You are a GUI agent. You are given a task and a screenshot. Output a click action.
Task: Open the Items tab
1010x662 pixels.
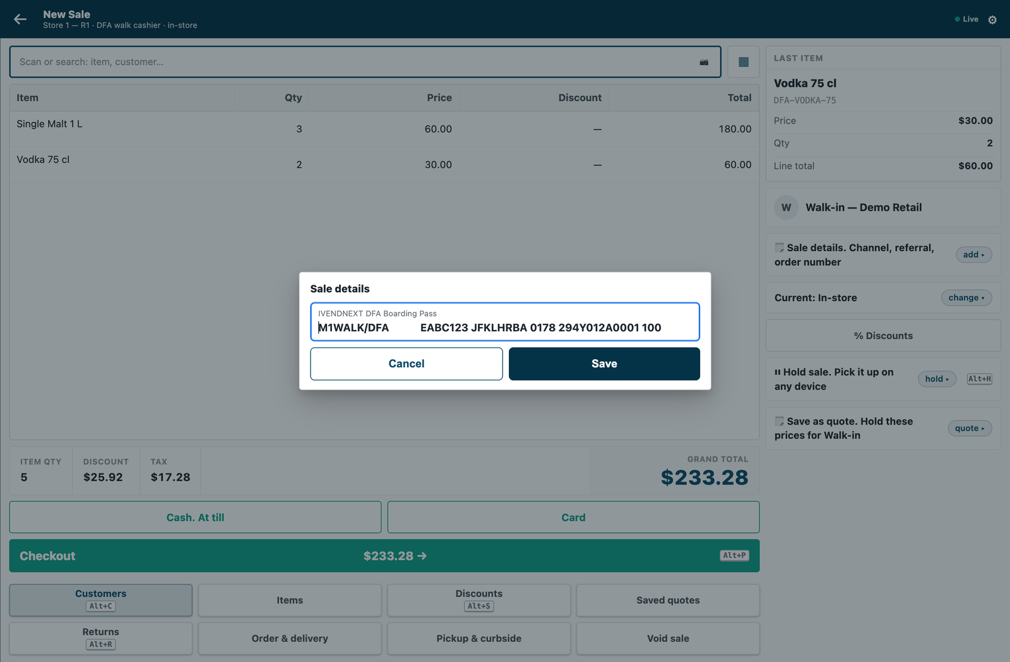[290, 600]
